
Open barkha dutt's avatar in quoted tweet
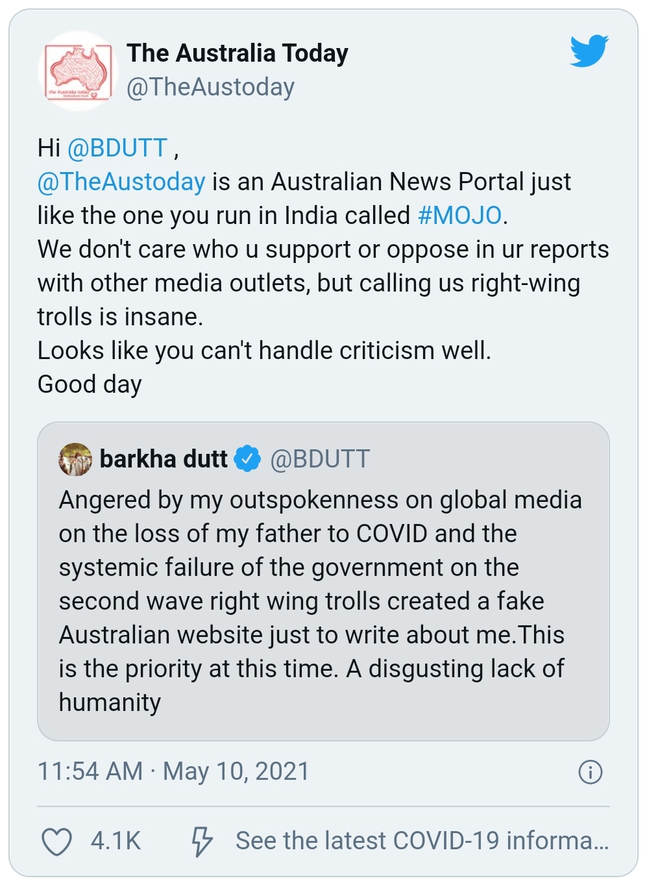[x=75, y=459]
